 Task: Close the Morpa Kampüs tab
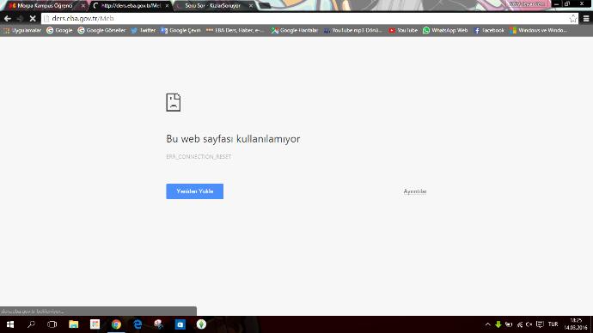pos(83,6)
